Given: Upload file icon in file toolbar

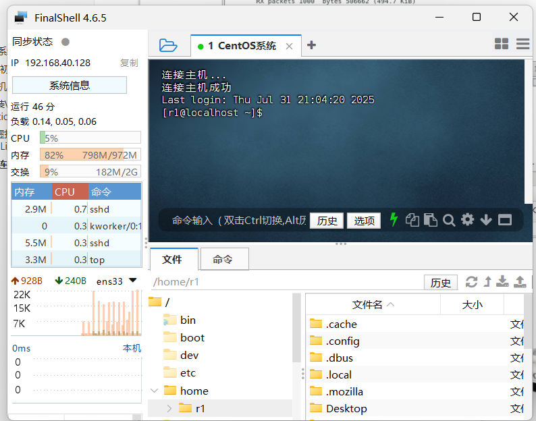Looking at the screenshot, I should (520, 281).
